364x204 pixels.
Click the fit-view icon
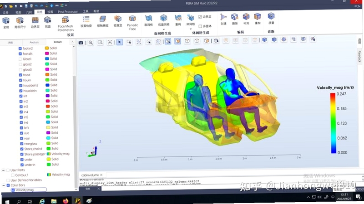coord(110,42)
